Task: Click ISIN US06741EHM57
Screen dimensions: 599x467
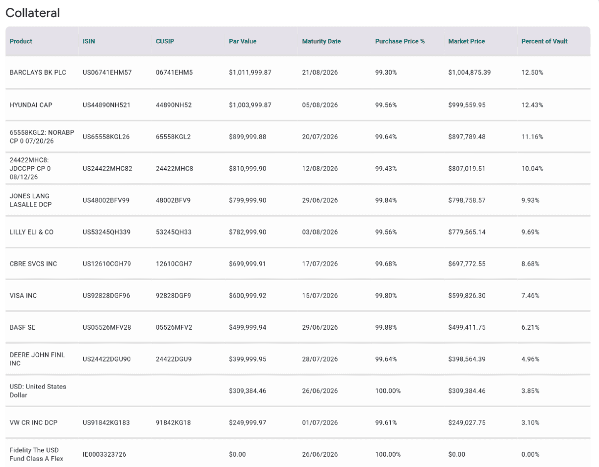Action: (x=107, y=73)
